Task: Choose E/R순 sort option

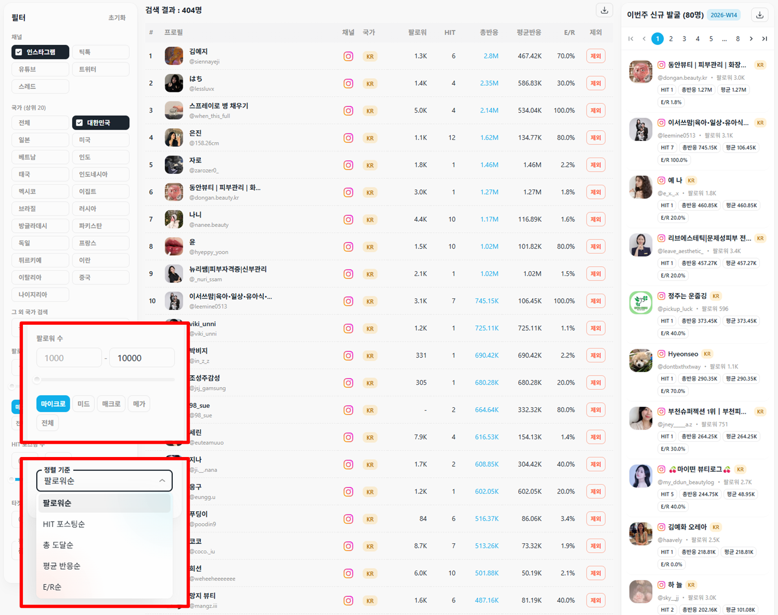Action: (x=104, y=587)
